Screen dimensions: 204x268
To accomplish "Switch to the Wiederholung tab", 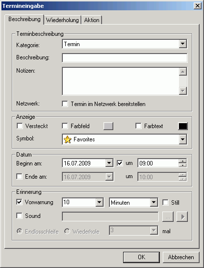I will click(x=62, y=20).
